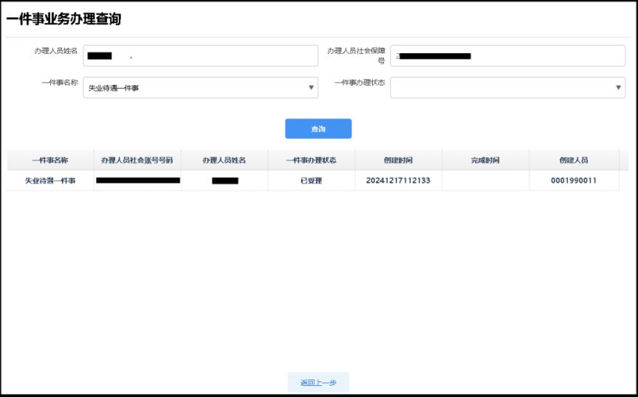Click the empty 完成时间 cell in the result row

(485, 181)
